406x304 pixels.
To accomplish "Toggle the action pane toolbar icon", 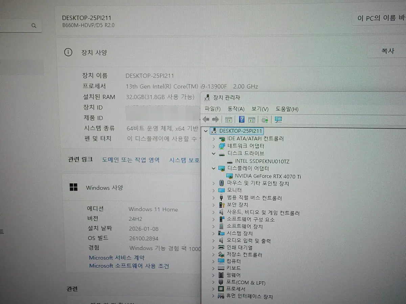I will click(252, 120).
